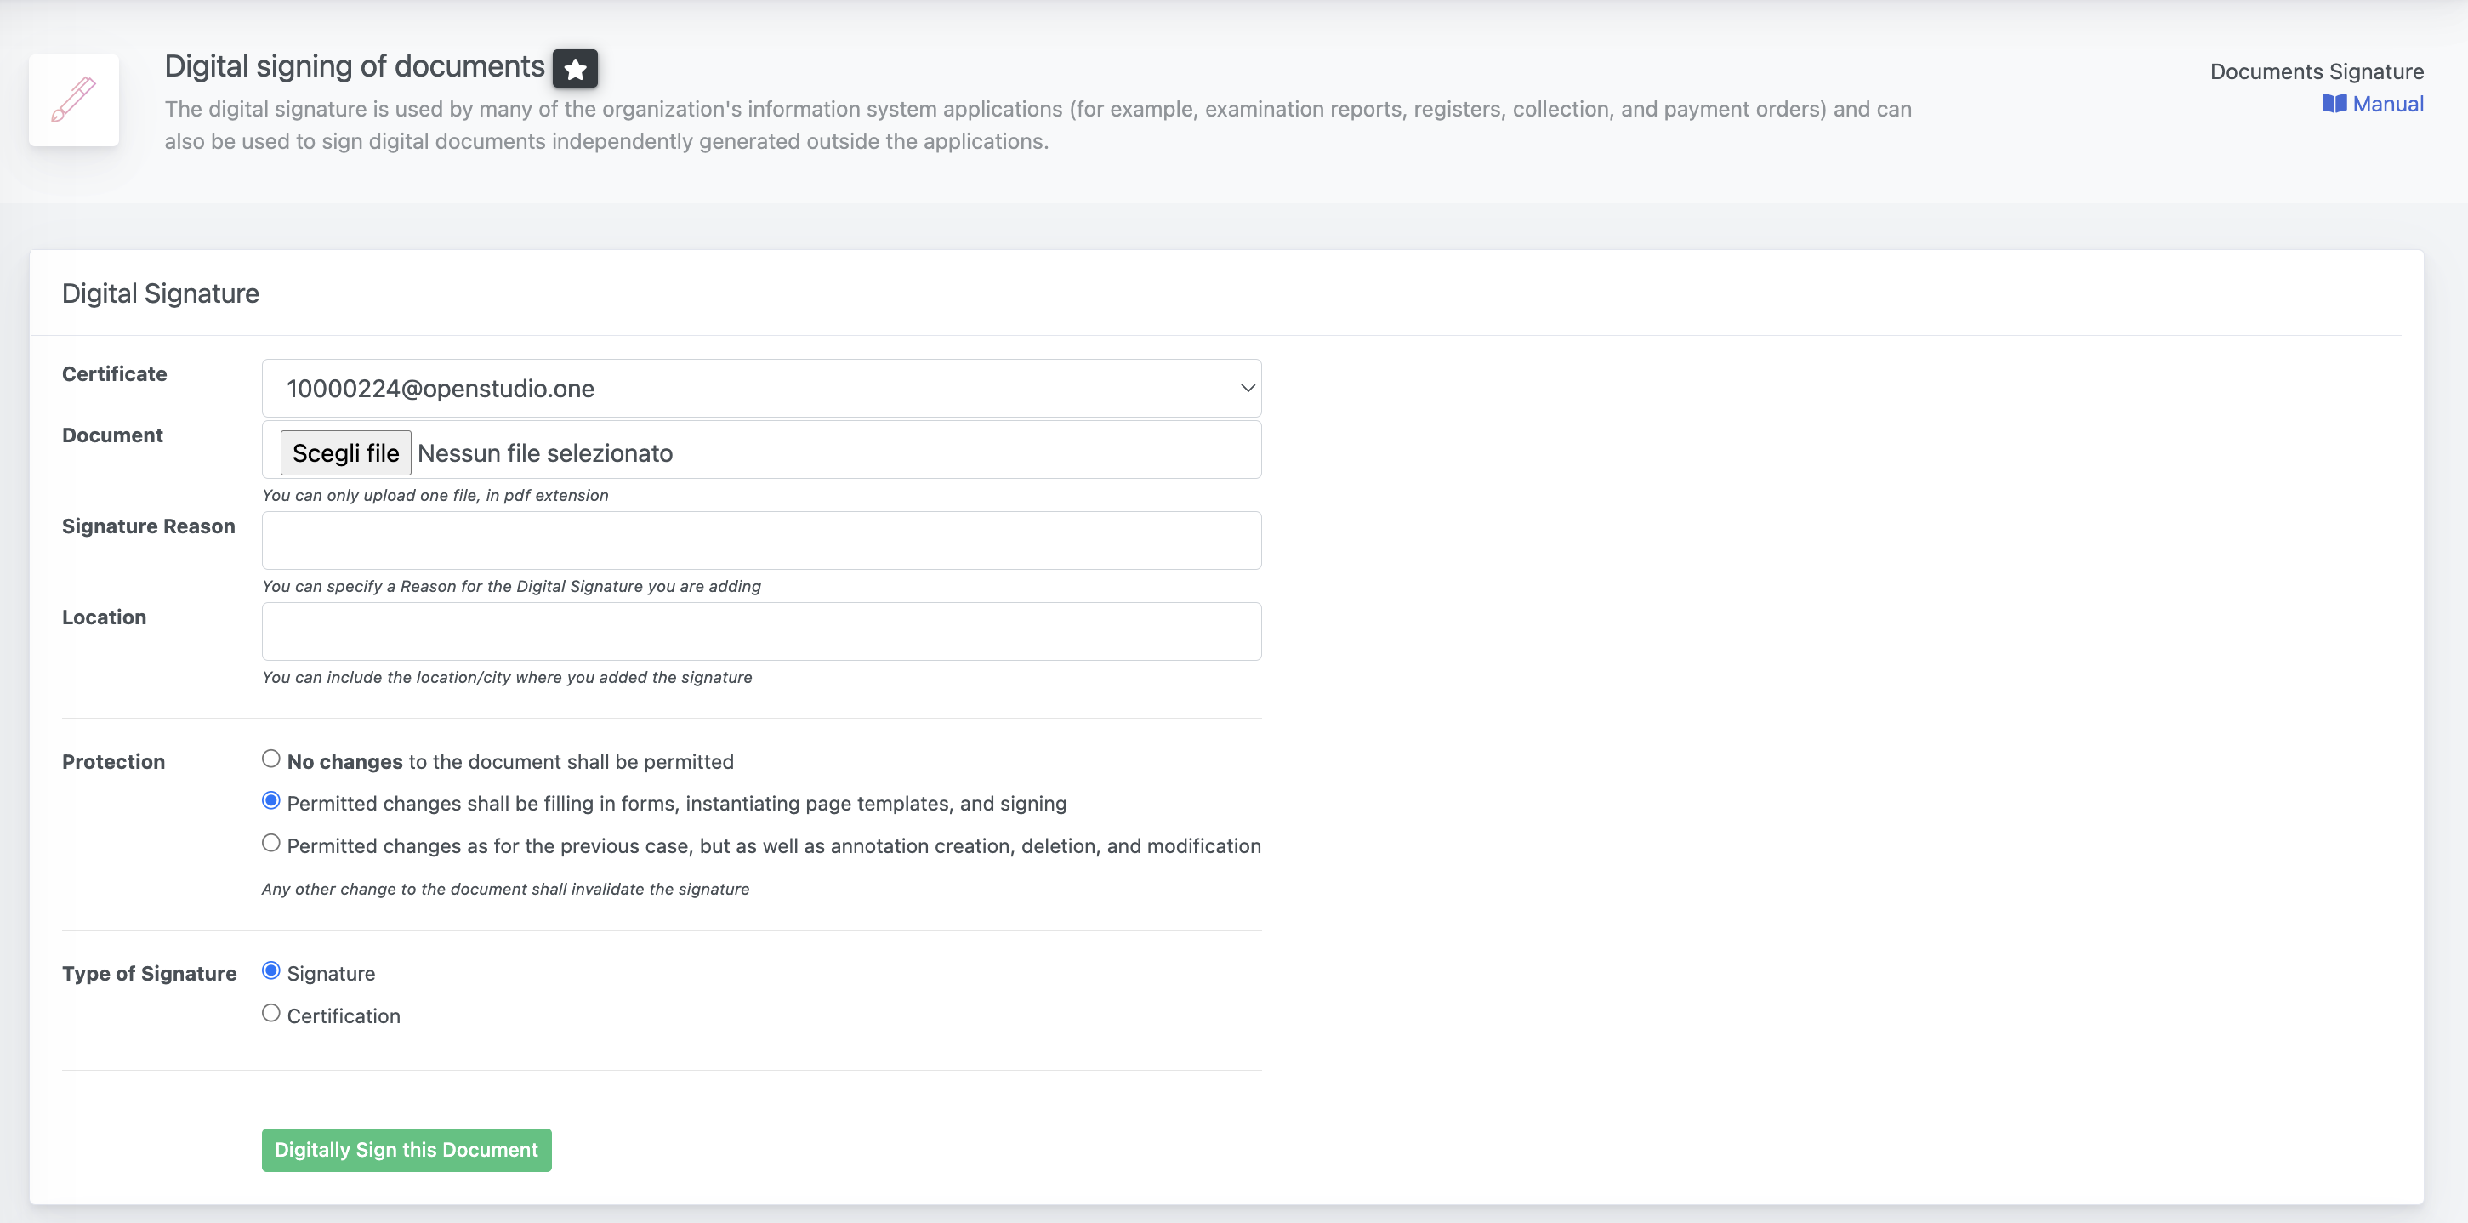Select the Signature type radio button

[271, 971]
